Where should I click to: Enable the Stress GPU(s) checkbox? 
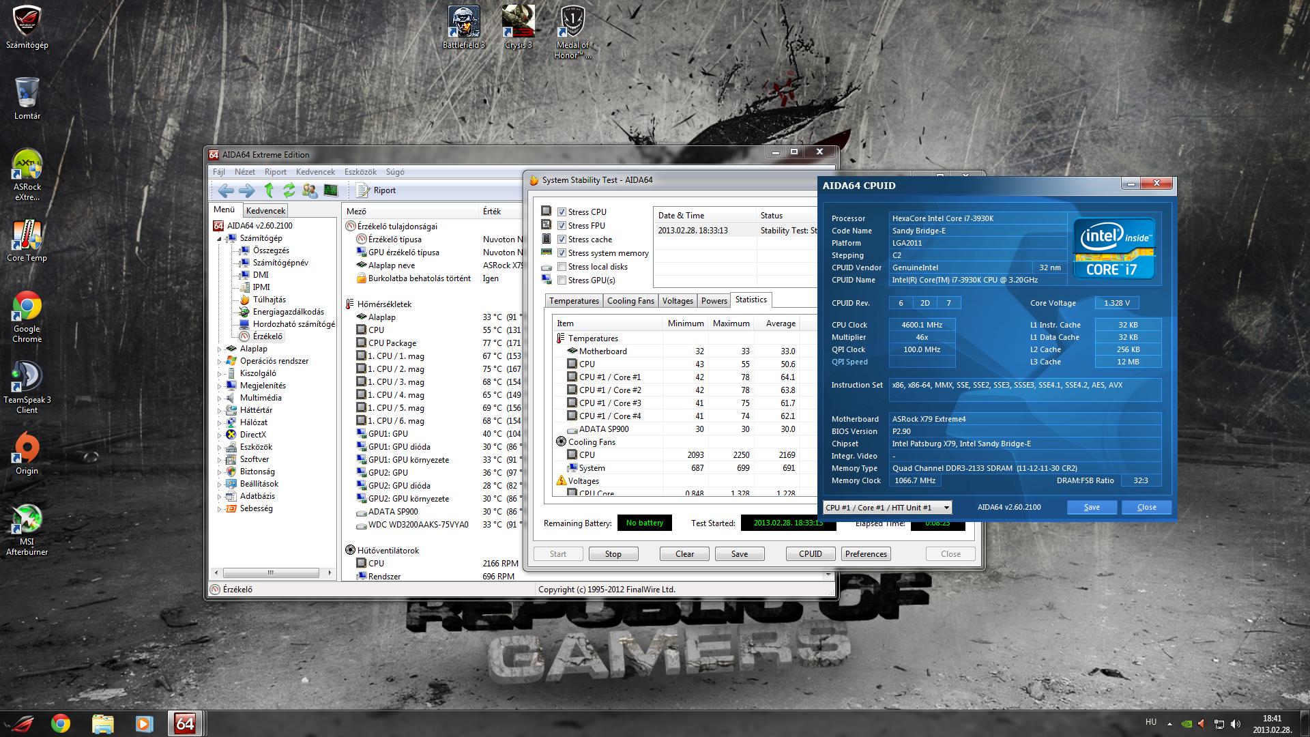click(562, 280)
